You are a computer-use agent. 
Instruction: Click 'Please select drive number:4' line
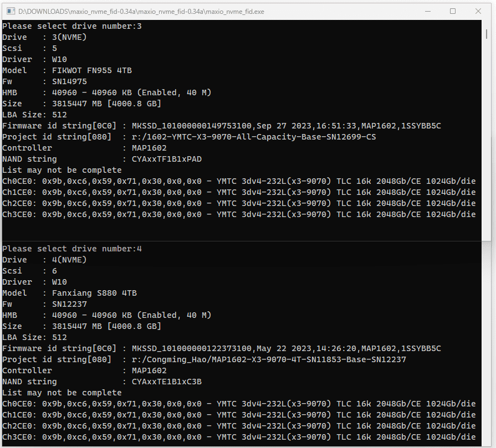point(72,249)
